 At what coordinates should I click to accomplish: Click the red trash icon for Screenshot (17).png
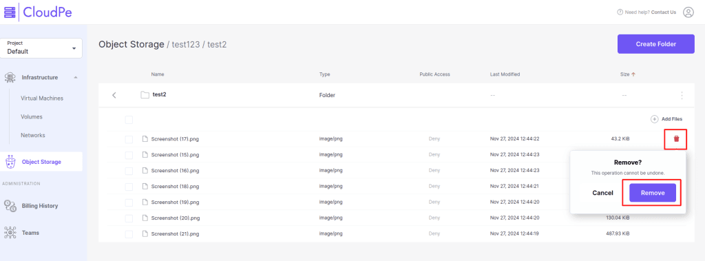point(676,138)
